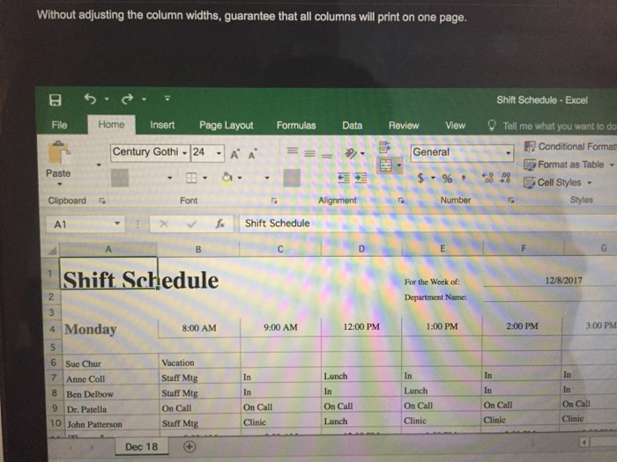Click the Undo arrow
Image resolution: width=617 pixels, height=462 pixels.
tap(90, 99)
